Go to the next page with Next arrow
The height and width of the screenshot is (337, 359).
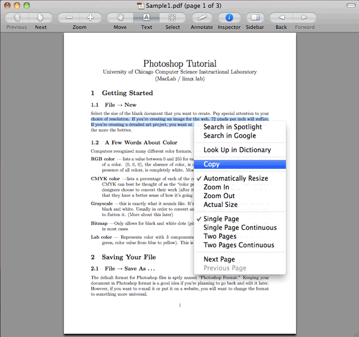40,17
